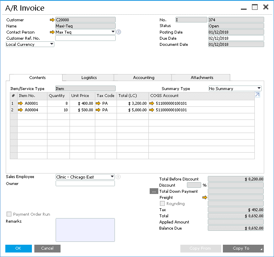Viewport: 274px width, 257px height.
Task: Click the Posting Date field
Action: click(236, 32)
